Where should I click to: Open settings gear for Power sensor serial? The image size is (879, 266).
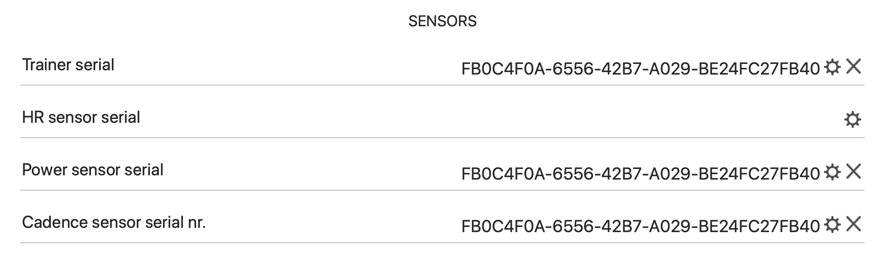832,172
